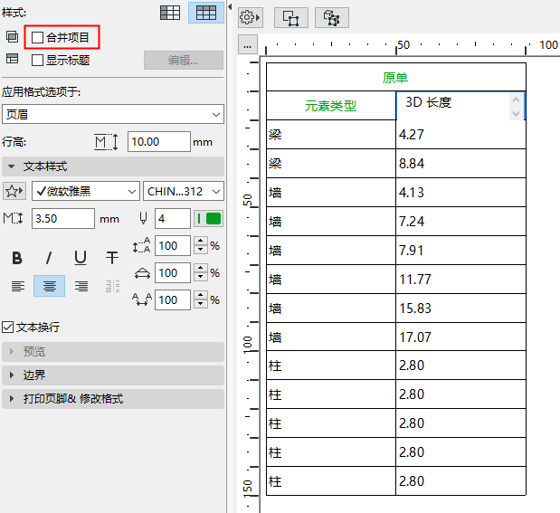This screenshot has height=513, width=560.
Task: Align text to the center
Action: pos(49,286)
